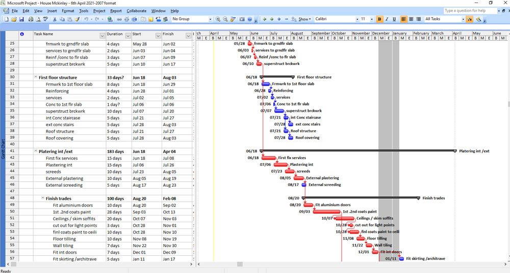This screenshot has height=273, width=510.
Task: Open the No Group dropdown
Action: point(210,19)
